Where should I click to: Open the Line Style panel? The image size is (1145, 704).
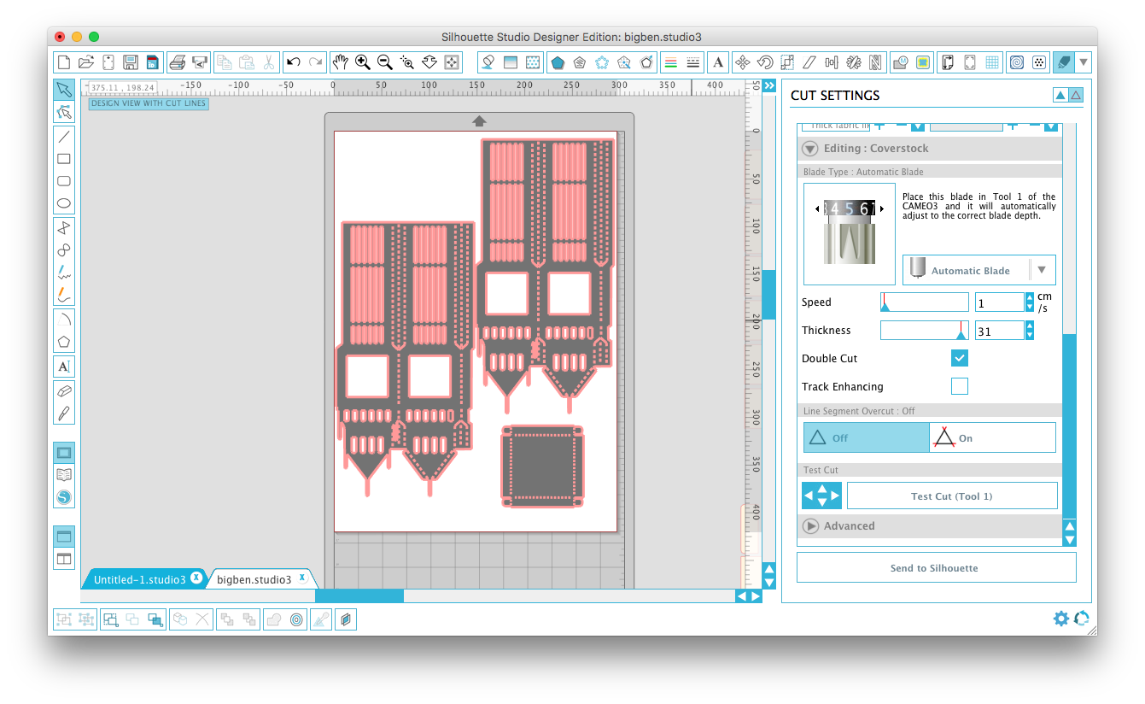693,62
